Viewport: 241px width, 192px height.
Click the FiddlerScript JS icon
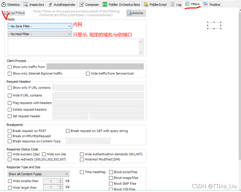(x=146, y=4)
